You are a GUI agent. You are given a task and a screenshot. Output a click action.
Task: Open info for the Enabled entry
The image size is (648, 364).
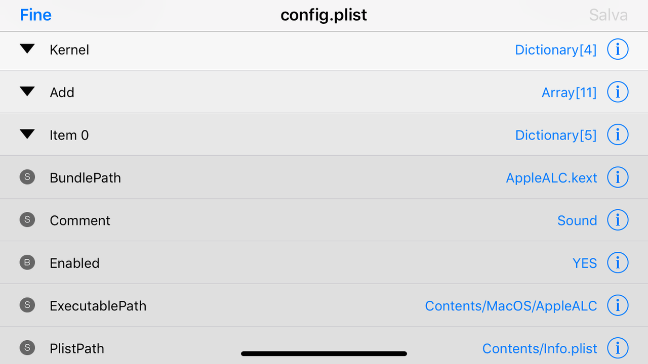[x=618, y=263]
